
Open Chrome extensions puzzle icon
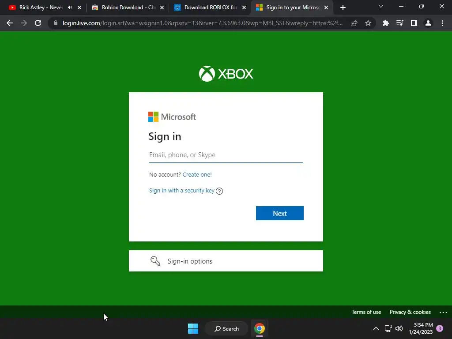tap(386, 23)
